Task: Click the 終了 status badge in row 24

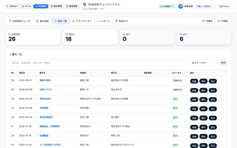Action: coord(175,99)
